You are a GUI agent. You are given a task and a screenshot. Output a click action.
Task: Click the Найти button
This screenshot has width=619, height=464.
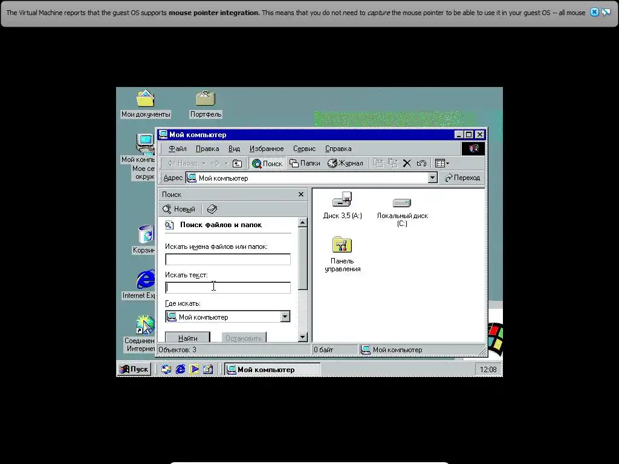point(187,338)
